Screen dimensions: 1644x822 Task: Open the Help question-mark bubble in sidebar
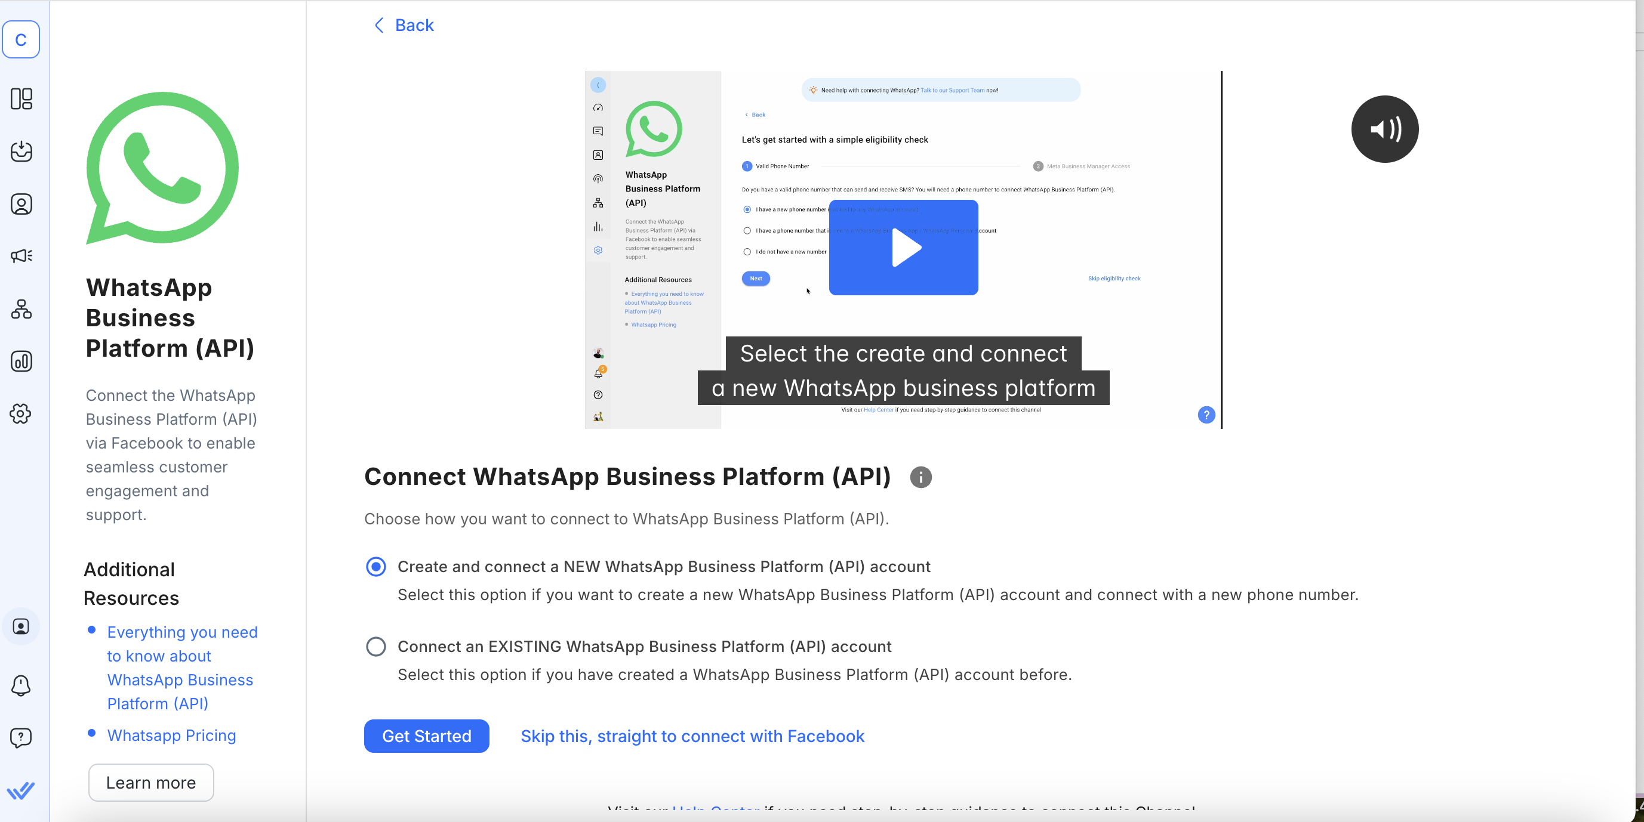21,737
